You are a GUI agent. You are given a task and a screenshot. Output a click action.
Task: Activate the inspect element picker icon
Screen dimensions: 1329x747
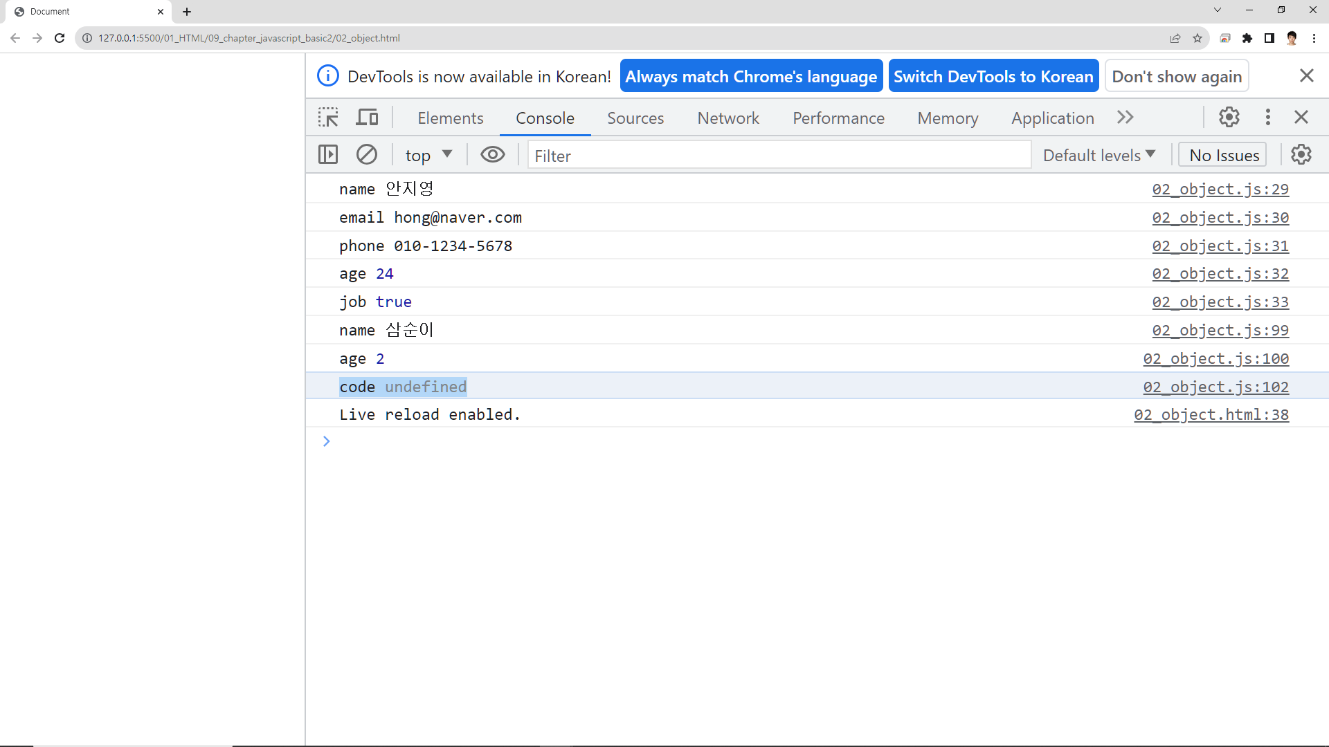pyautogui.click(x=328, y=118)
